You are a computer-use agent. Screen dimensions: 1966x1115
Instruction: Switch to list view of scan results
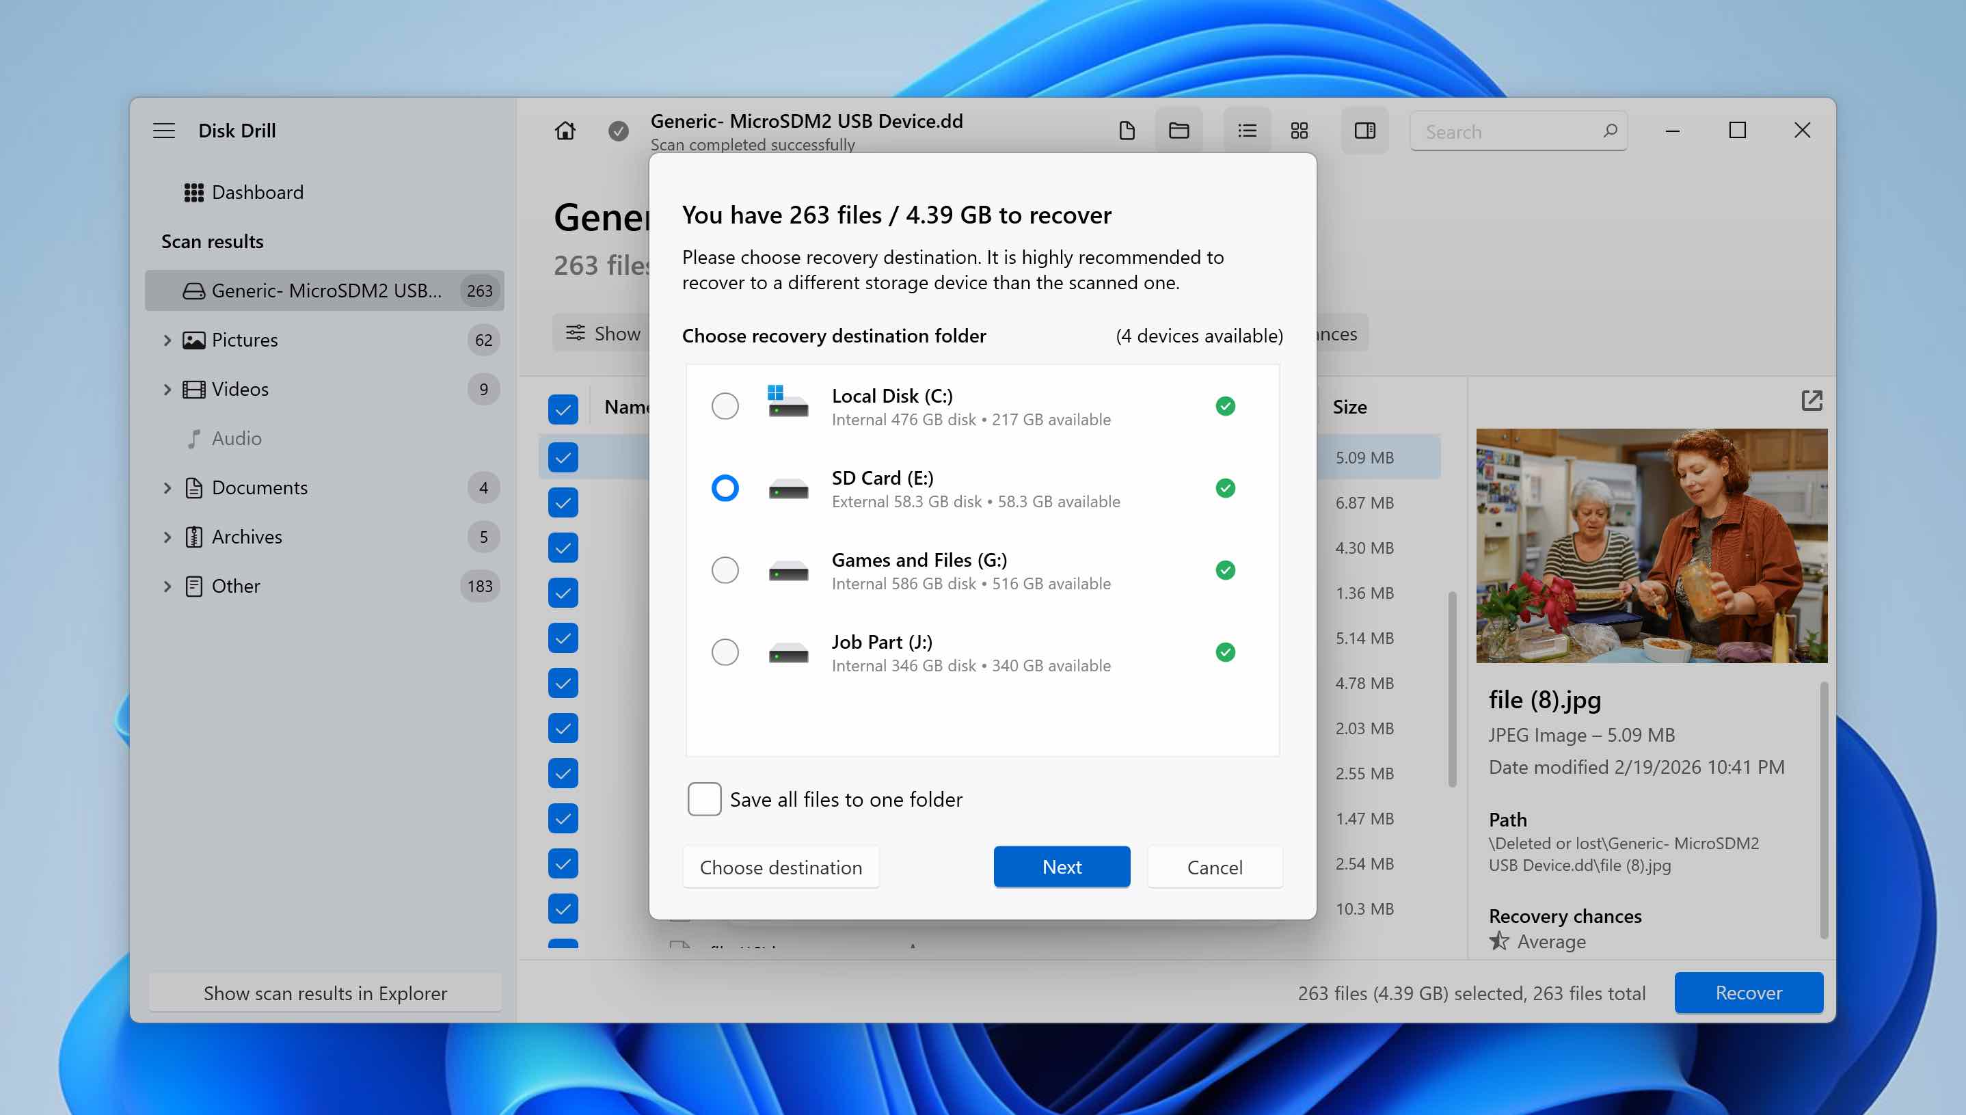pos(1245,130)
